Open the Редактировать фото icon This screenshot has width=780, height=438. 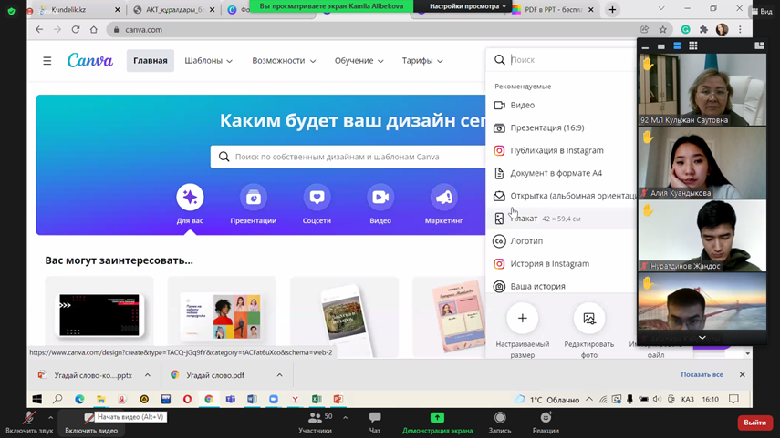[589, 319]
